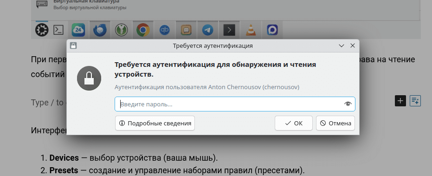Launch the VLC traffic cone icon
Viewport: 432px width, 176px height.
[x=251, y=30]
